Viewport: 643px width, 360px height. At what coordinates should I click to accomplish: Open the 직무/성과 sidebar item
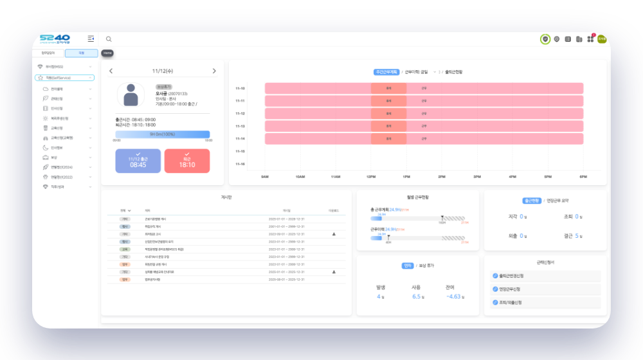click(x=57, y=187)
